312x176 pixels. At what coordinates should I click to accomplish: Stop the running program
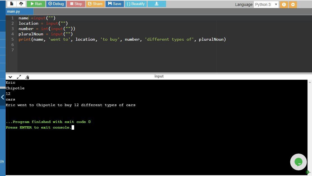(76, 4)
